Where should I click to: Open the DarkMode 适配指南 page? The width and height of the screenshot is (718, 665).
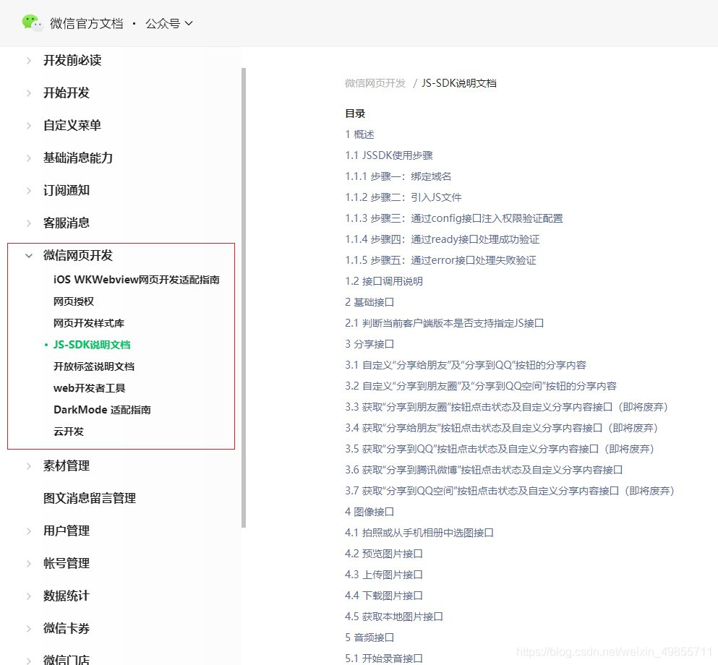coord(102,409)
